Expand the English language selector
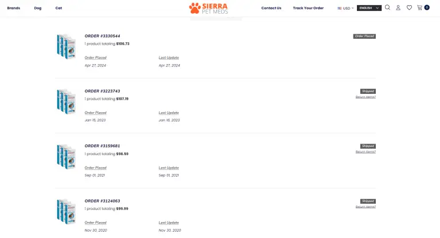The width and height of the screenshot is (440, 238). pos(369,8)
